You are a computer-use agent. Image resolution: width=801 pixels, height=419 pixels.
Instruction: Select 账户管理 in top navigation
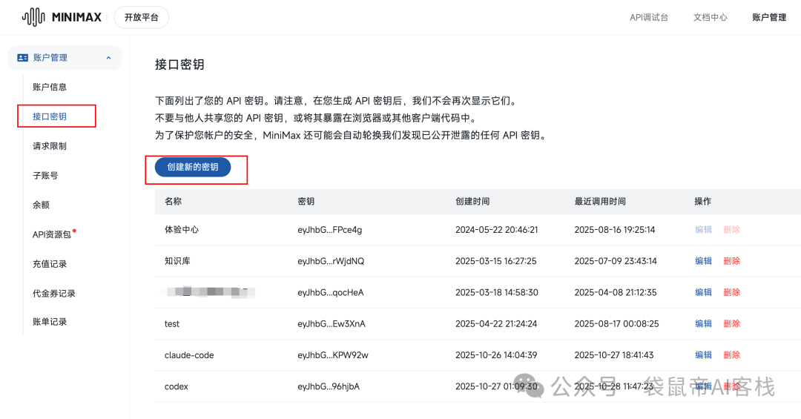[x=769, y=17]
